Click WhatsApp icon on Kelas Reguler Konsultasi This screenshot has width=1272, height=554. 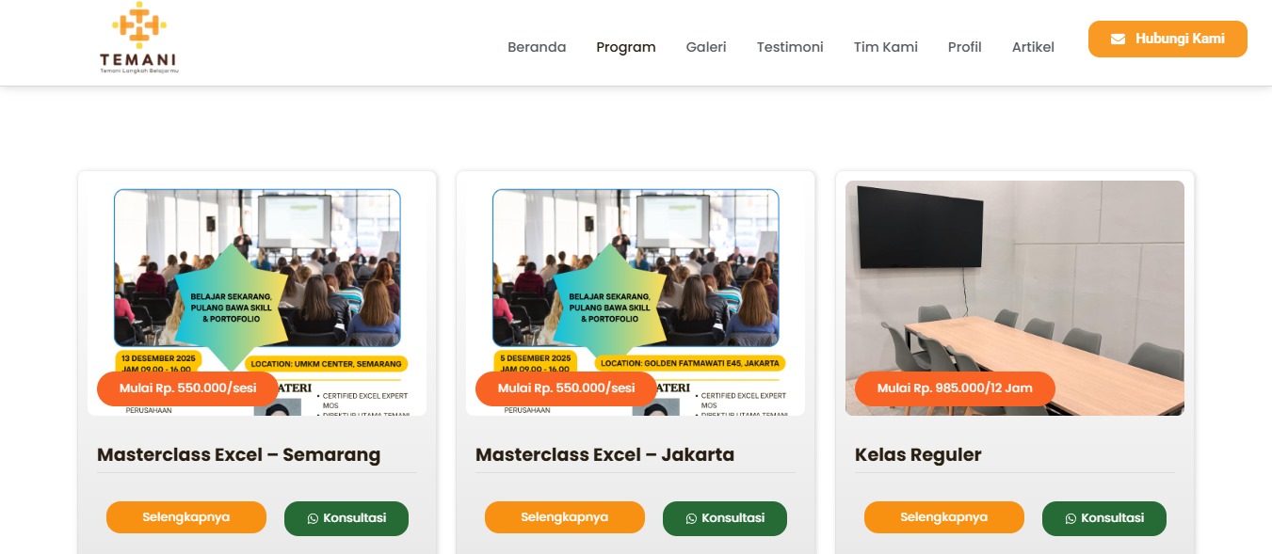tap(1071, 518)
